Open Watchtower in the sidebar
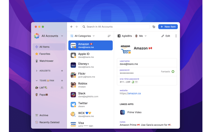211x132 pixels. (x=49, y=61)
